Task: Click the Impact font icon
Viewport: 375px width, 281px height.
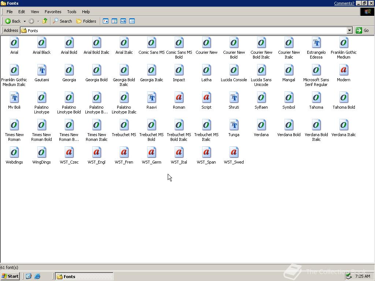Action: (179, 71)
